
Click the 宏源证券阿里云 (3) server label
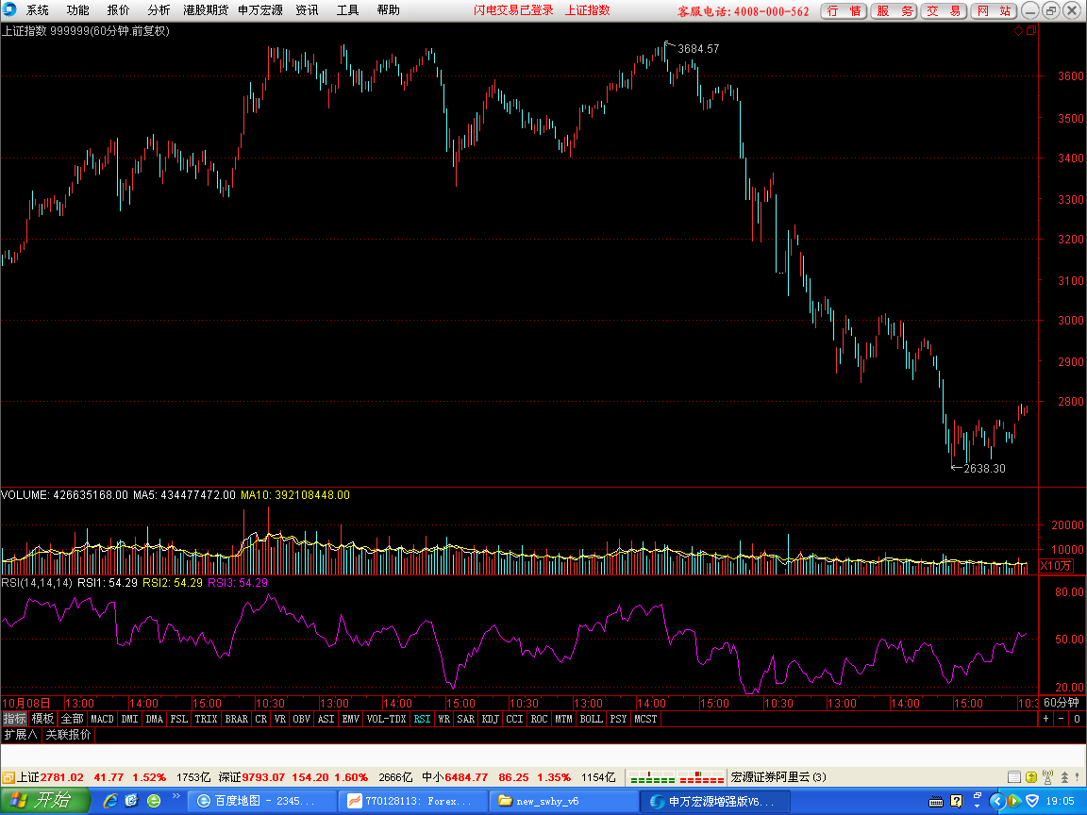(x=778, y=777)
